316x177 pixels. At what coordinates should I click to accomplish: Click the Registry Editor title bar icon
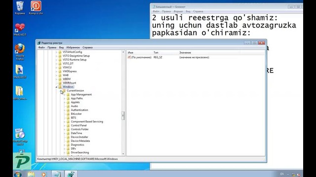39,43
